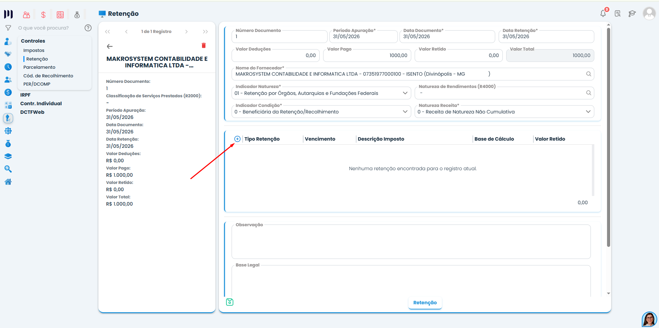Add retention with plus circle icon
This screenshot has width=659, height=328.
(x=237, y=139)
